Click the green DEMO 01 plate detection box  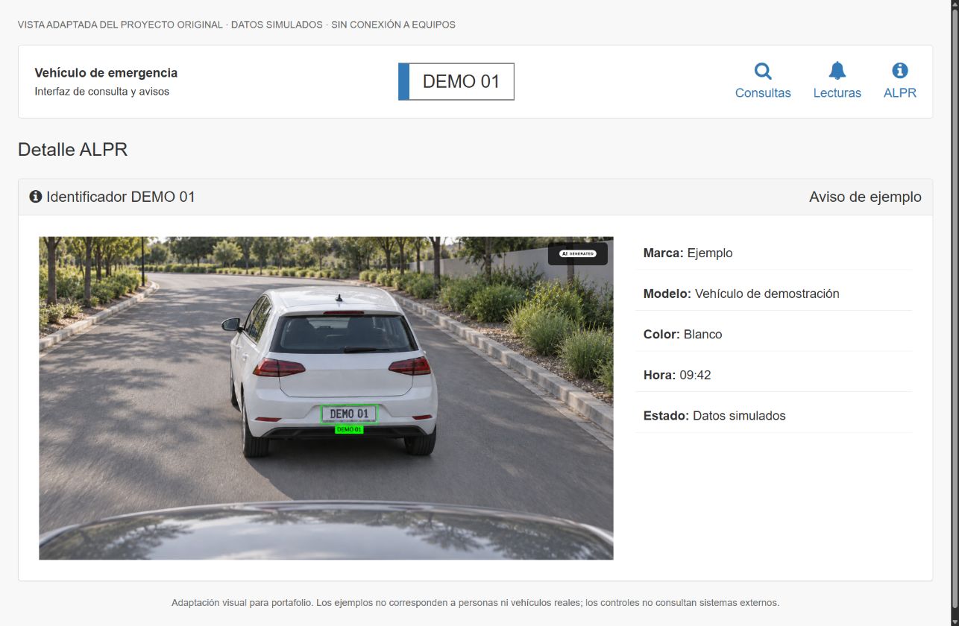click(349, 414)
